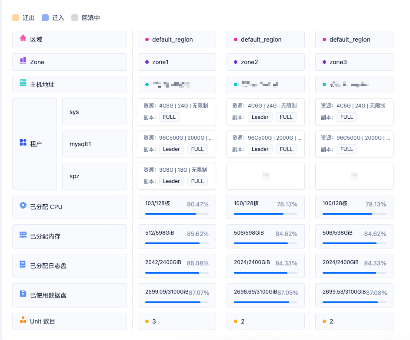The image size is (410, 340).
Task: Click the pink house icon beside 区域
Action: tap(23, 39)
